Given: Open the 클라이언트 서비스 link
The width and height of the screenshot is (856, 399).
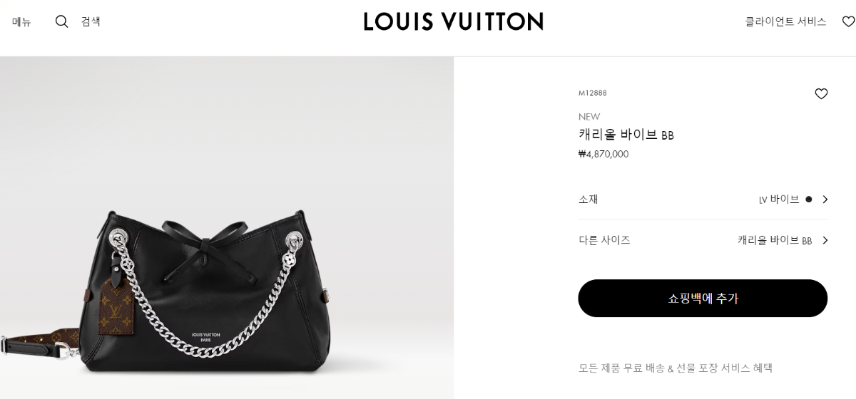Looking at the screenshot, I should [x=785, y=21].
